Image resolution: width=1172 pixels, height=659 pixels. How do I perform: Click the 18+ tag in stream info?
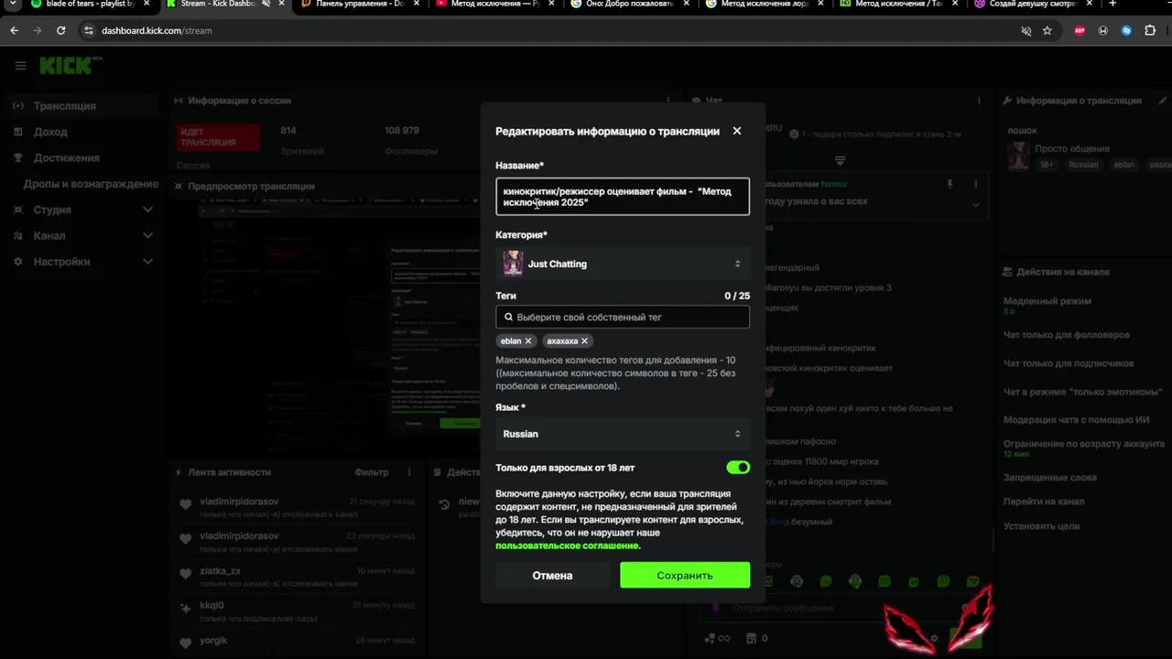tap(1047, 165)
